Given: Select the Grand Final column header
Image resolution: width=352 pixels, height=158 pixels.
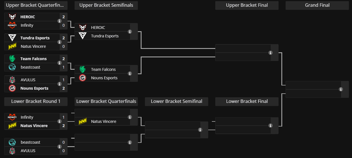Looking at the screenshot, I should [317, 5].
